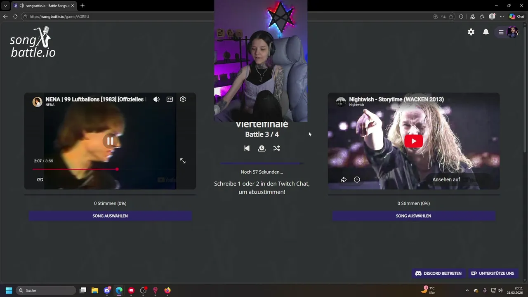Click the Suche taskbar search box

[46, 290]
